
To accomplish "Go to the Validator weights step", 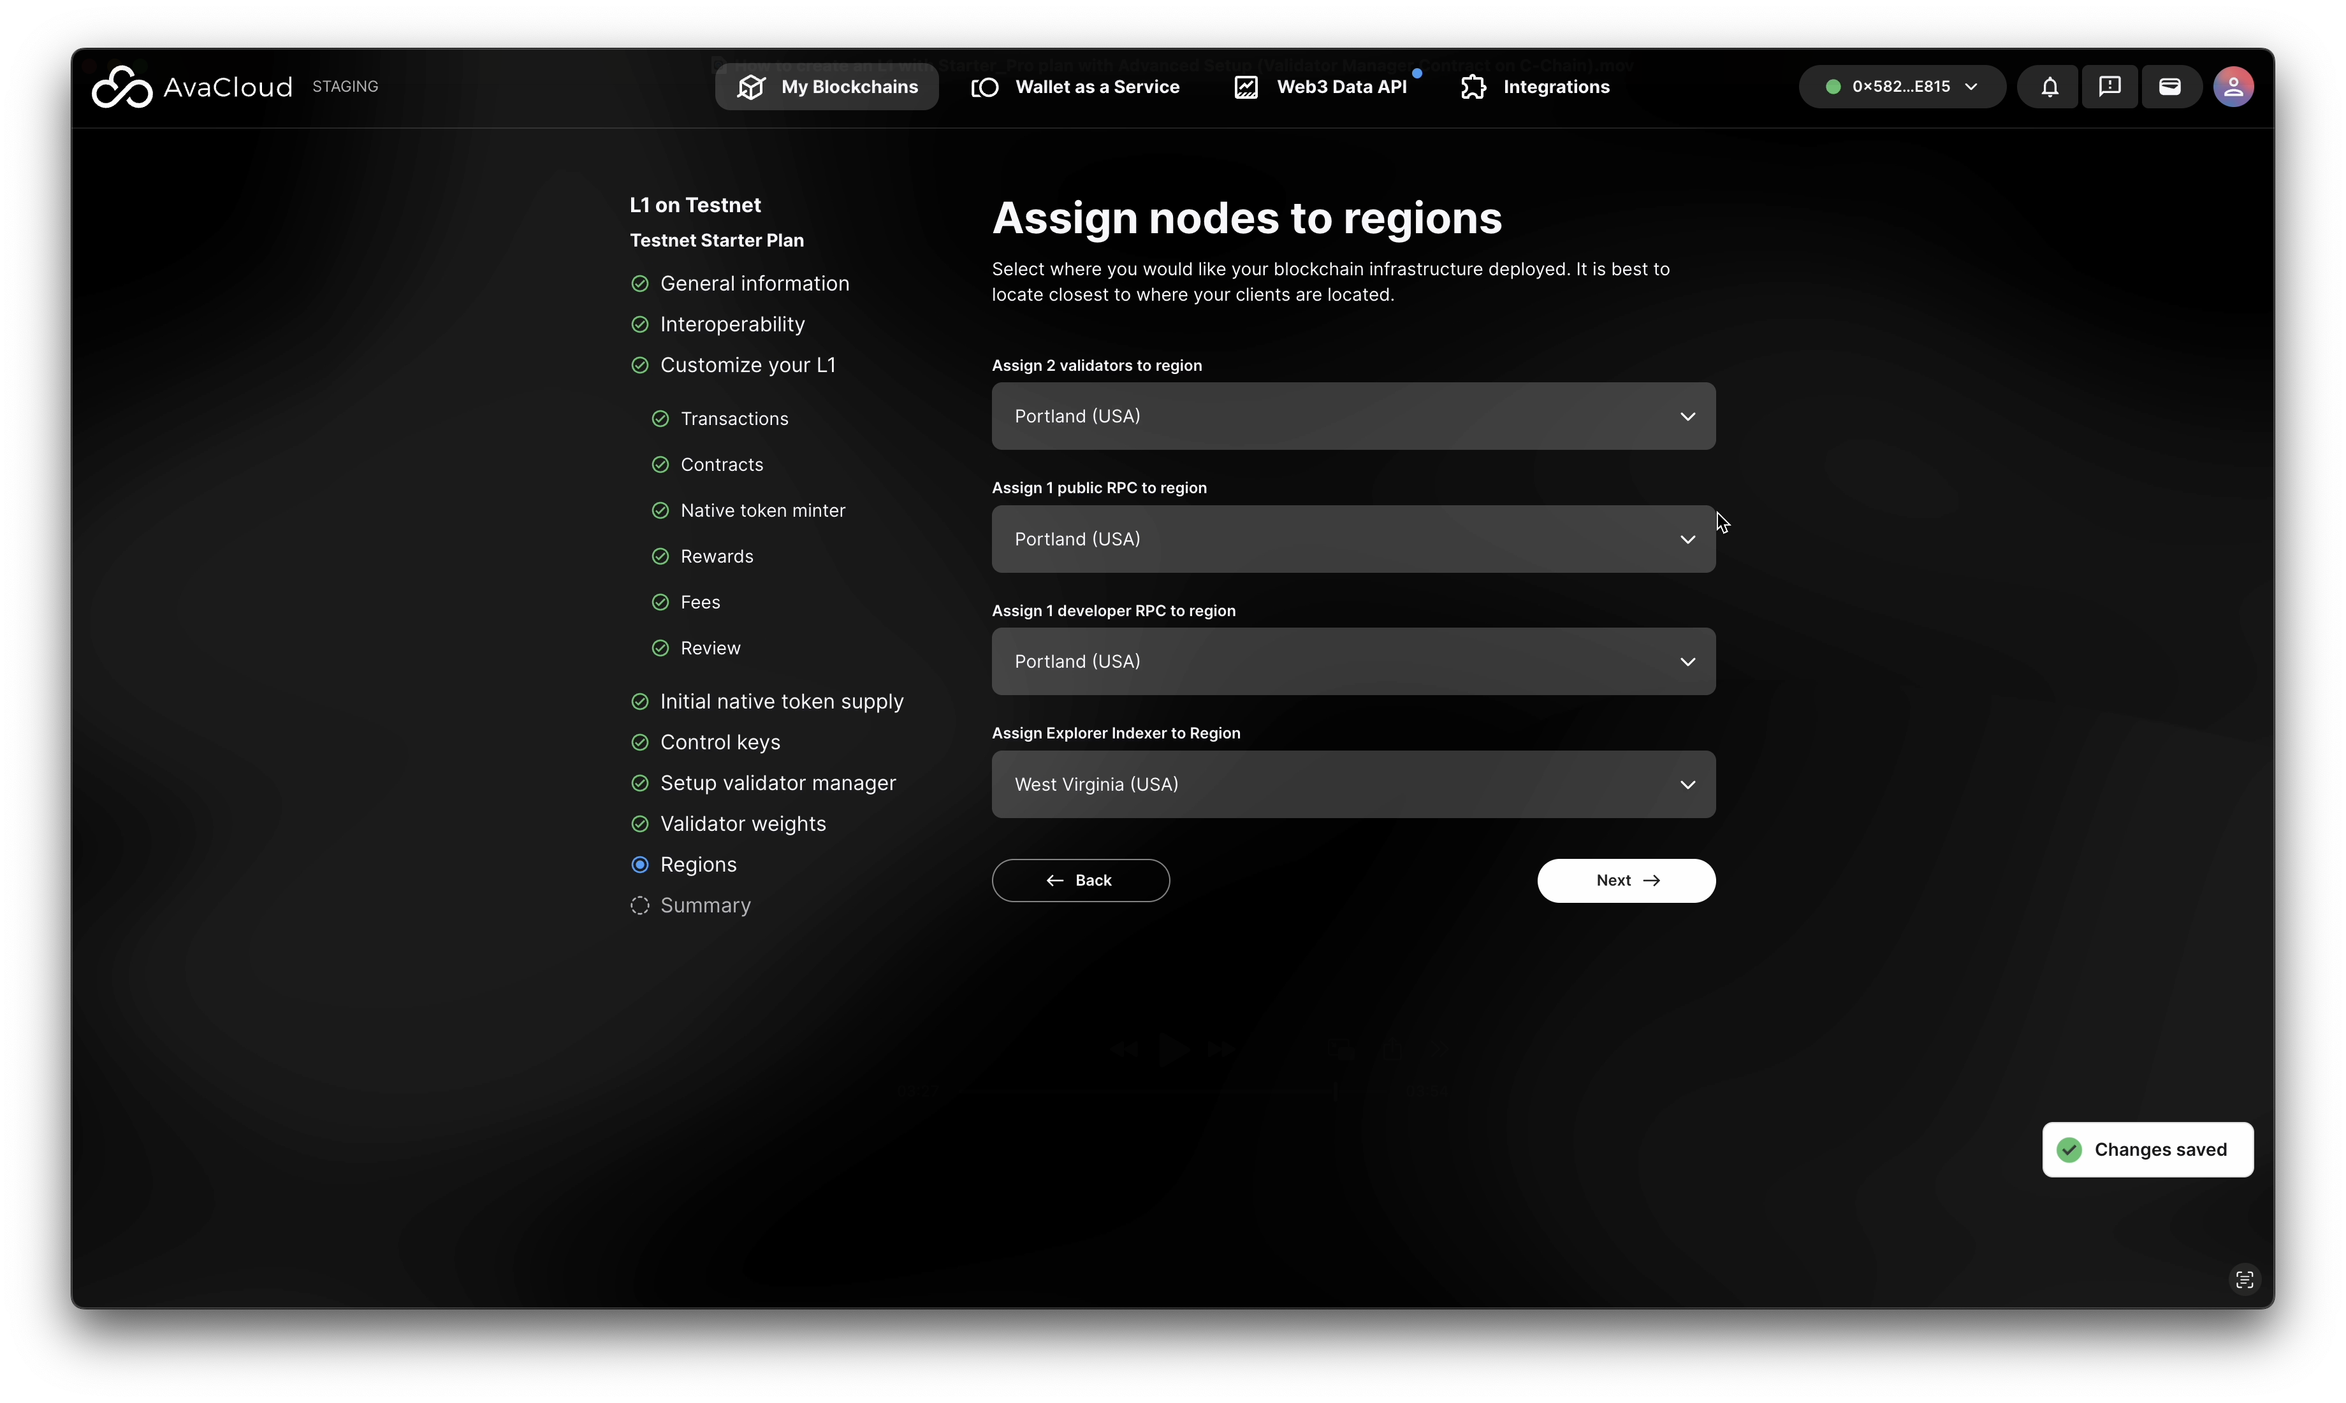I will [743, 823].
